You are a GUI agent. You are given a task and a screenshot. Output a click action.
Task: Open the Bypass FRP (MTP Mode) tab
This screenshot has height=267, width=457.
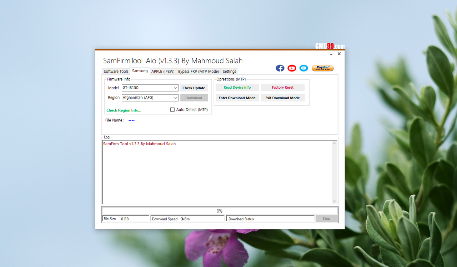click(x=199, y=71)
